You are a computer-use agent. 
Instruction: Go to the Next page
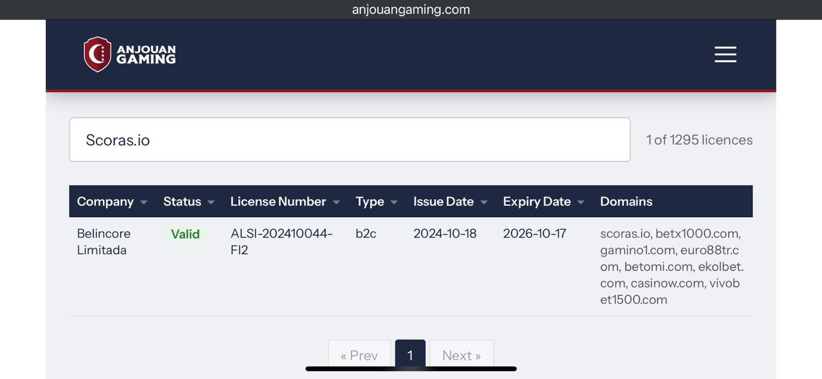[x=461, y=355]
